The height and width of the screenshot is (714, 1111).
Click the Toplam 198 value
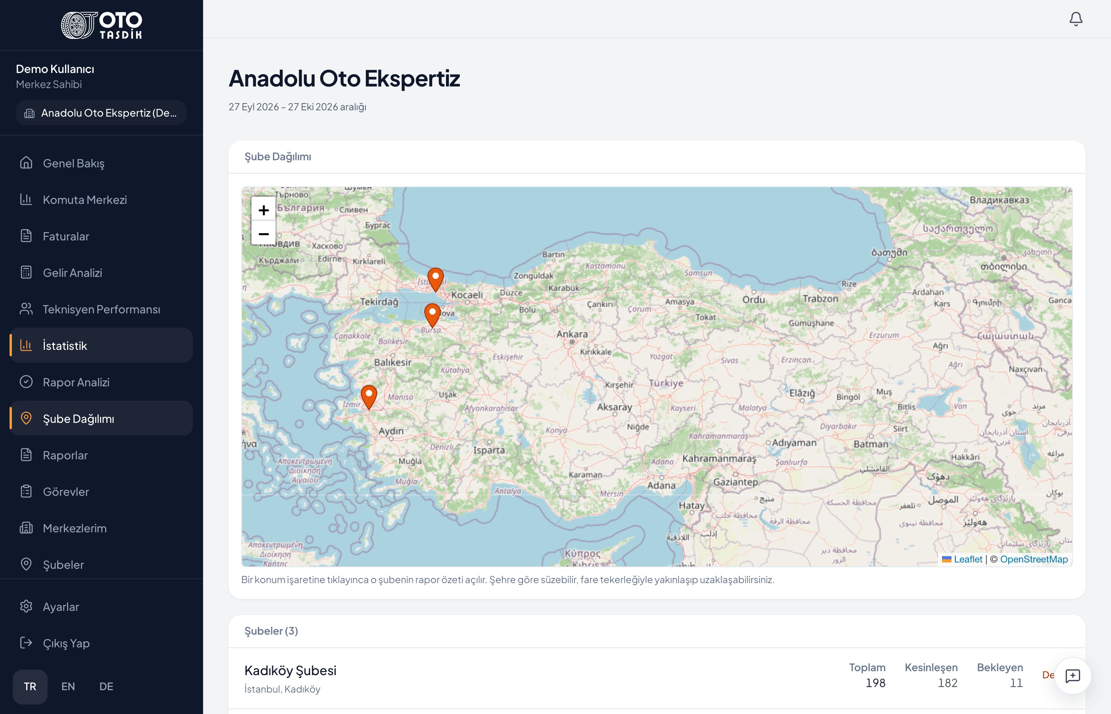pyautogui.click(x=875, y=683)
